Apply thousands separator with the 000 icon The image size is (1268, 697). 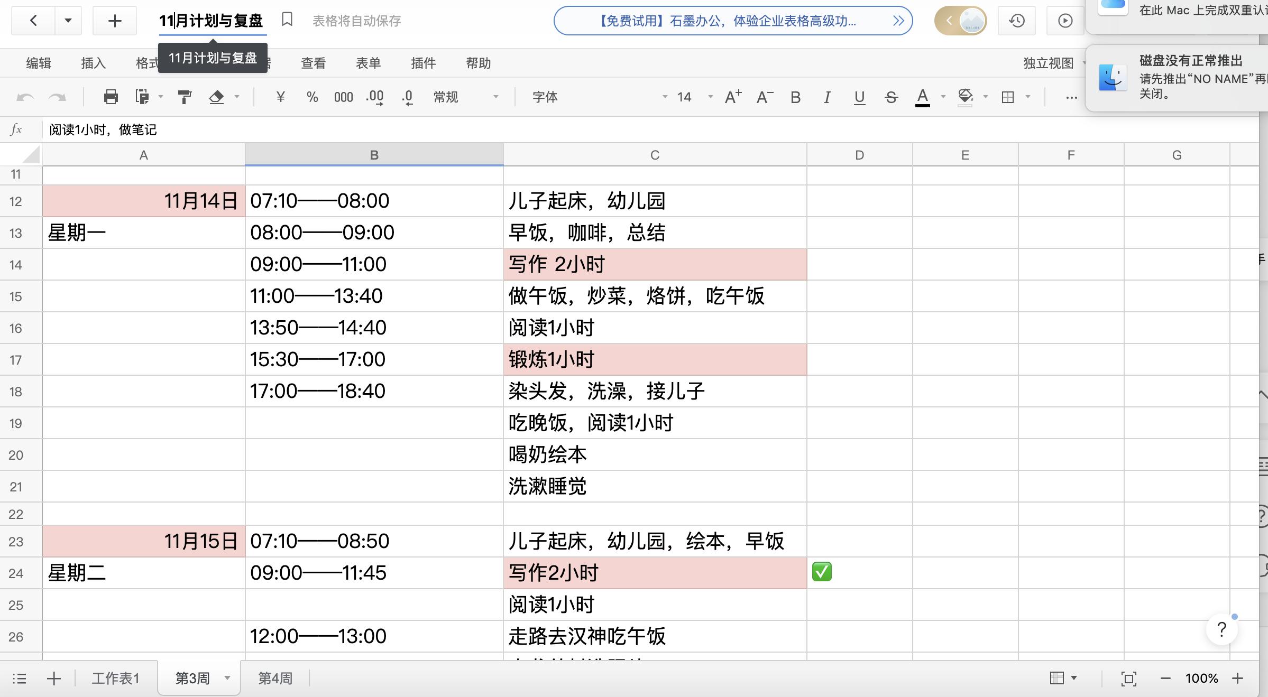click(x=343, y=97)
